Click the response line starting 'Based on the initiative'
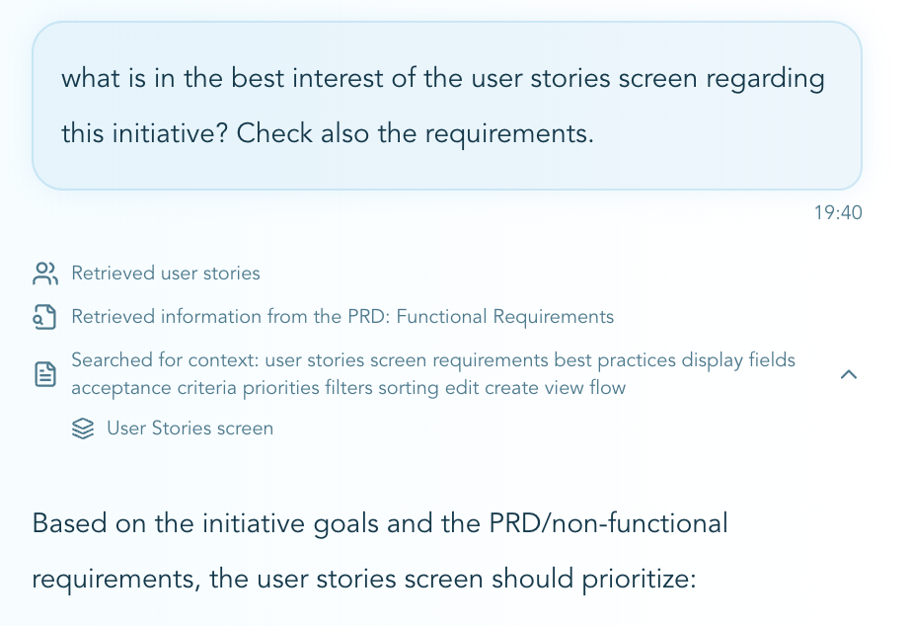Image resolution: width=910 pixels, height=626 pixels. (380, 522)
